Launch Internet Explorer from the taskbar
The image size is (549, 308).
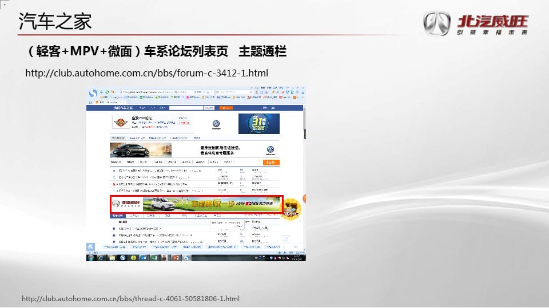(101, 258)
